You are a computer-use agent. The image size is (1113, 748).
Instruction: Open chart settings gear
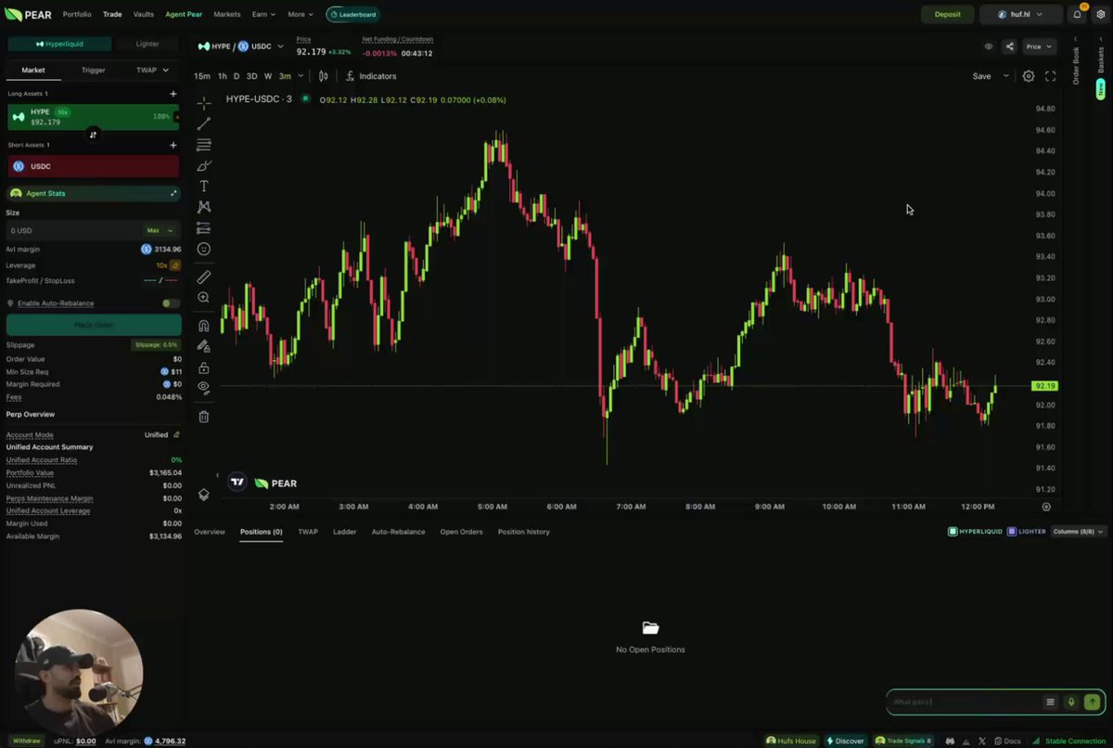click(x=1029, y=76)
